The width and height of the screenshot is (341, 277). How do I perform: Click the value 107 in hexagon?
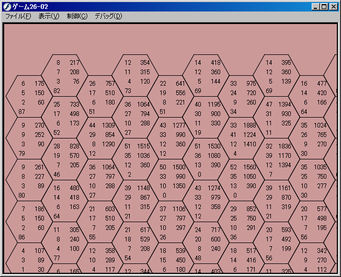tap(39, 251)
